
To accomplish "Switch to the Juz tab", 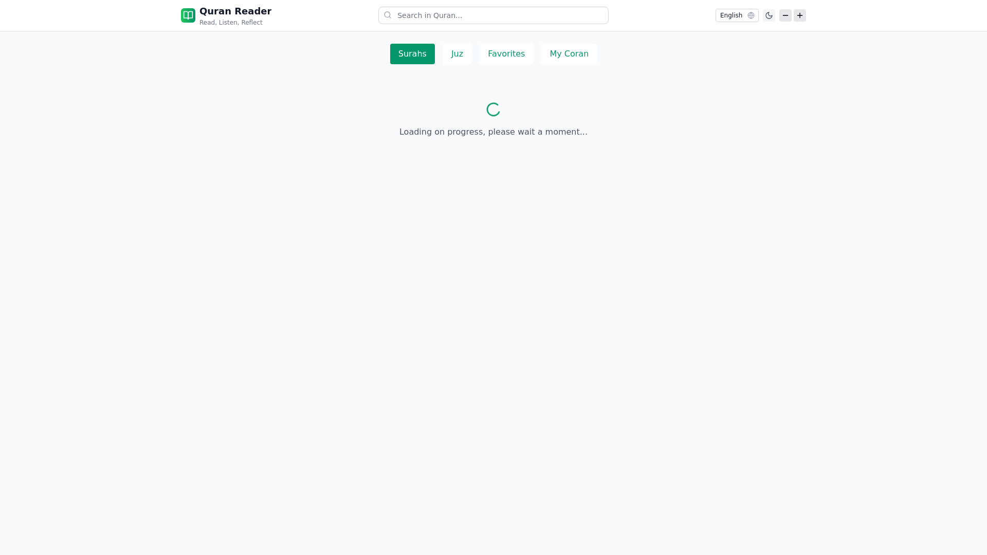I will point(457,54).
